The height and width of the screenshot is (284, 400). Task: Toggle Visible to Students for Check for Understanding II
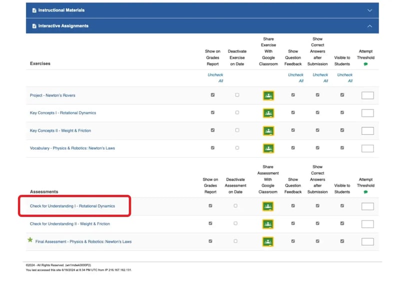(342, 224)
